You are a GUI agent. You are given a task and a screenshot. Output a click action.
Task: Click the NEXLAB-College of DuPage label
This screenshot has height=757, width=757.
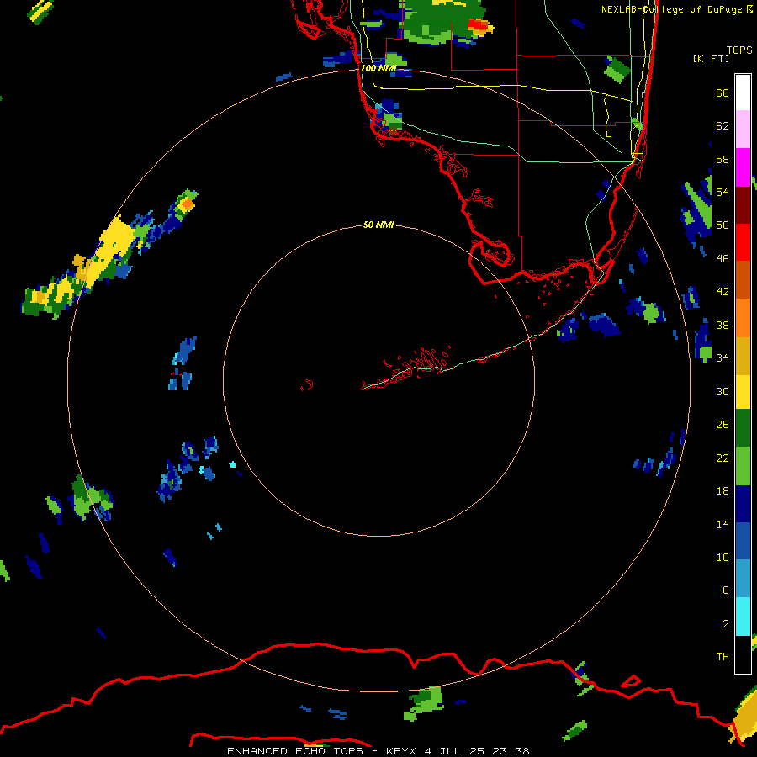pyautogui.click(x=671, y=9)
